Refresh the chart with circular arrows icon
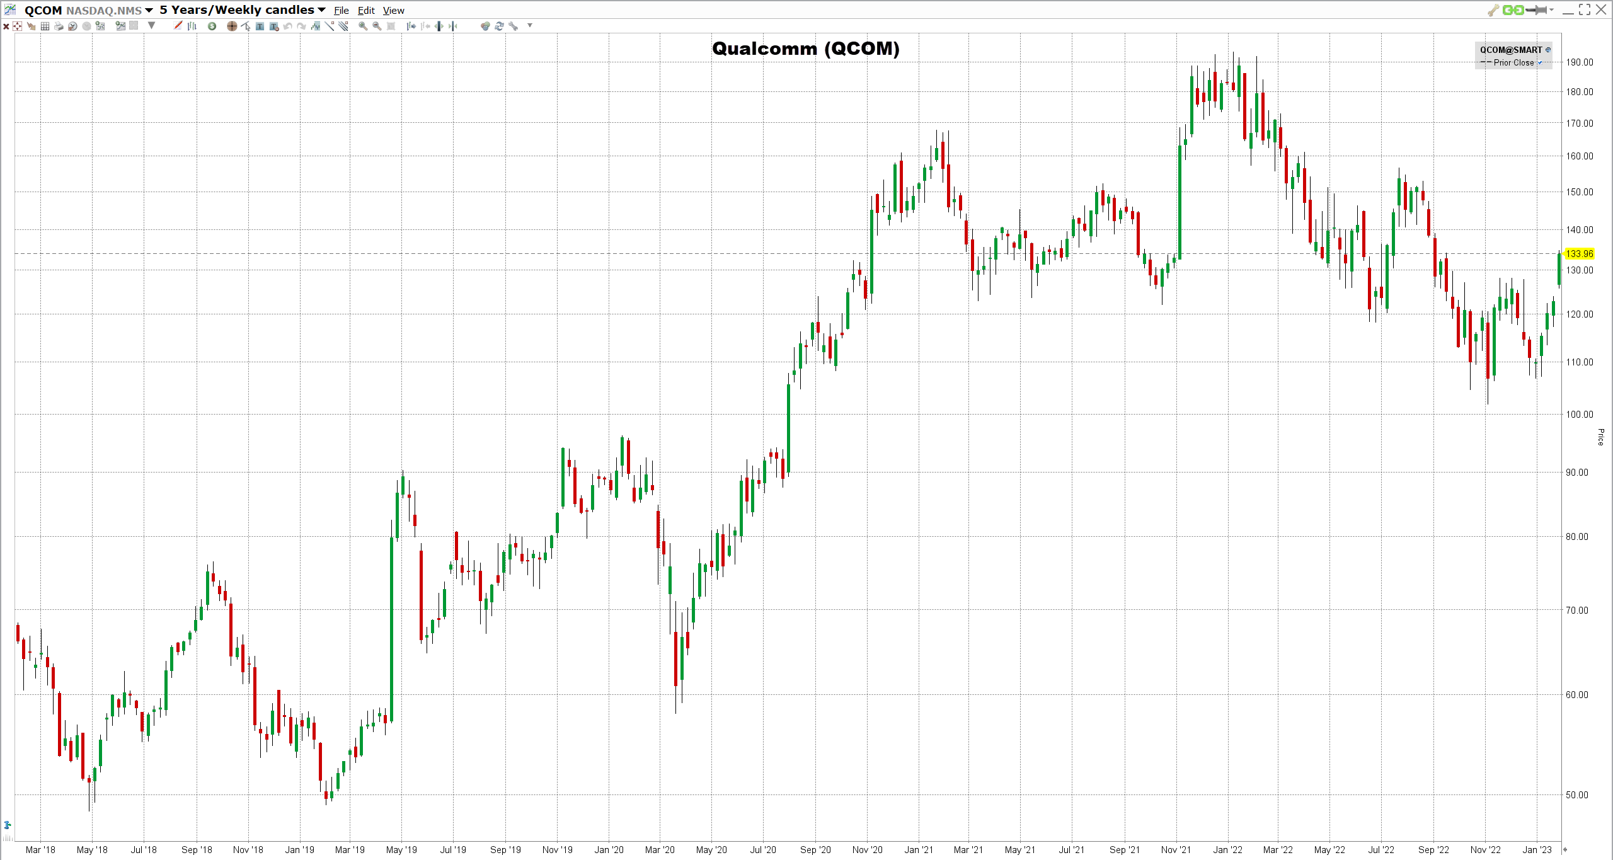Viewport: 1613px width, 860px height. coord(498,26)
